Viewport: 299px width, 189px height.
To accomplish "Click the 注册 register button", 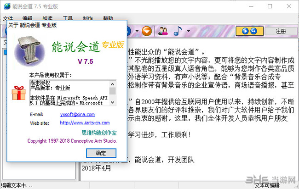I will [x=281, y=31].
